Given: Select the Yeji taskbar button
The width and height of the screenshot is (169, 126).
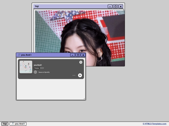Looking at the screenshot, I should click(5, 124).
